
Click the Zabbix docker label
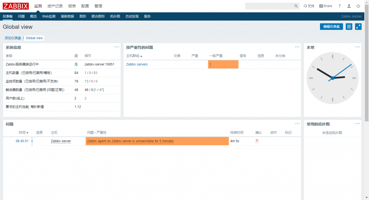point(351,16)
